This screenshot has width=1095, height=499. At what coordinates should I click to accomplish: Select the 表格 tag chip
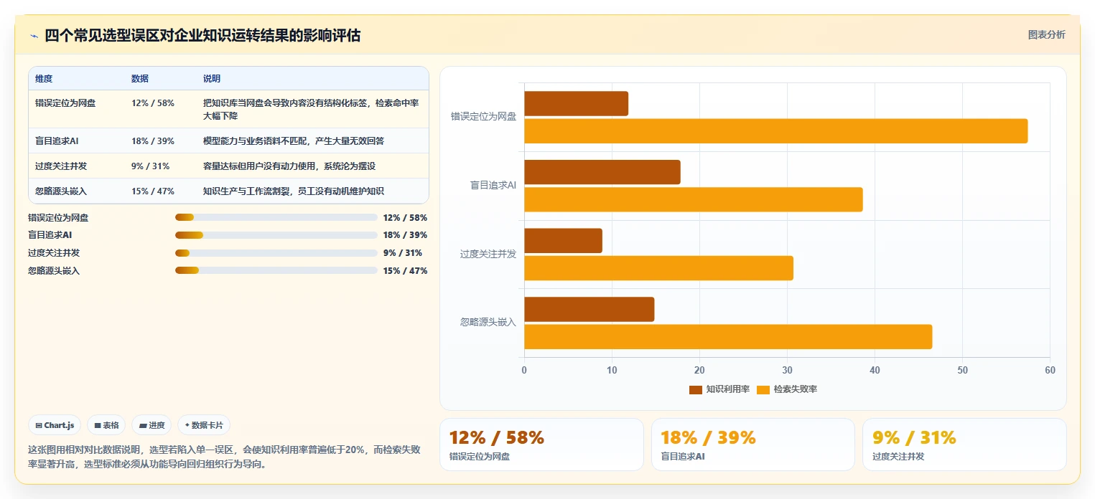tap(106, 425)
